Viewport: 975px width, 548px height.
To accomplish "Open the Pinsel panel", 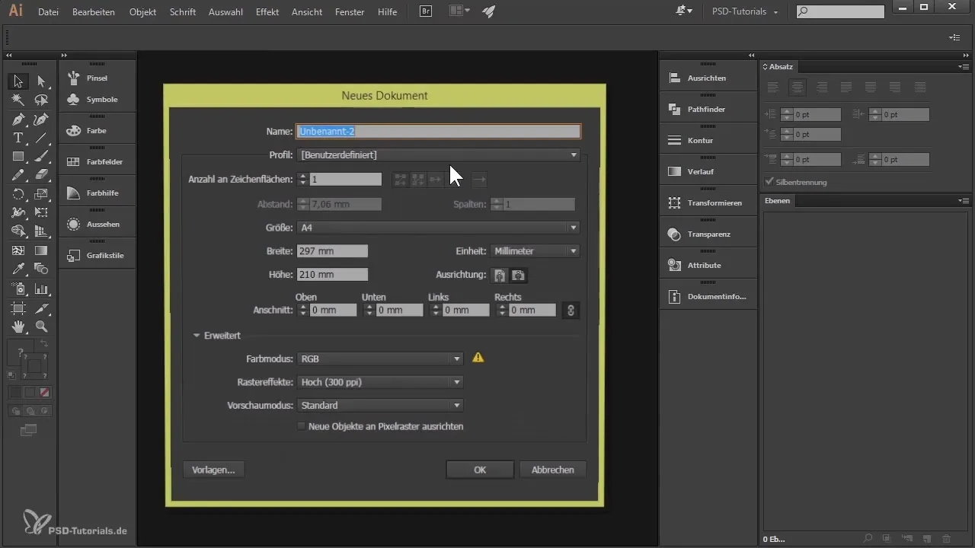I will coord(97,78).
